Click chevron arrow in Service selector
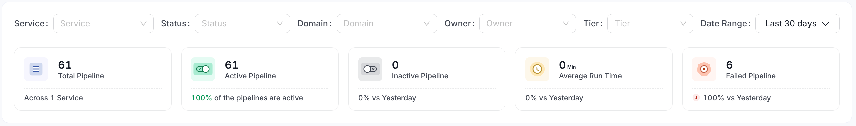The width and height of the screenshot is (856, 126). coord(144,24)
